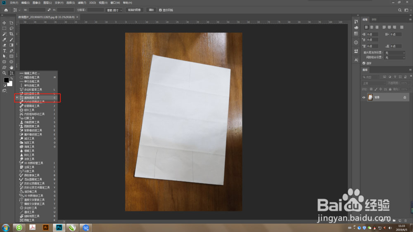Image resolution: width=413 pixels, height=232 pixels.
Task: Toggle the 连字 checkbox
Action: point(364,63)
